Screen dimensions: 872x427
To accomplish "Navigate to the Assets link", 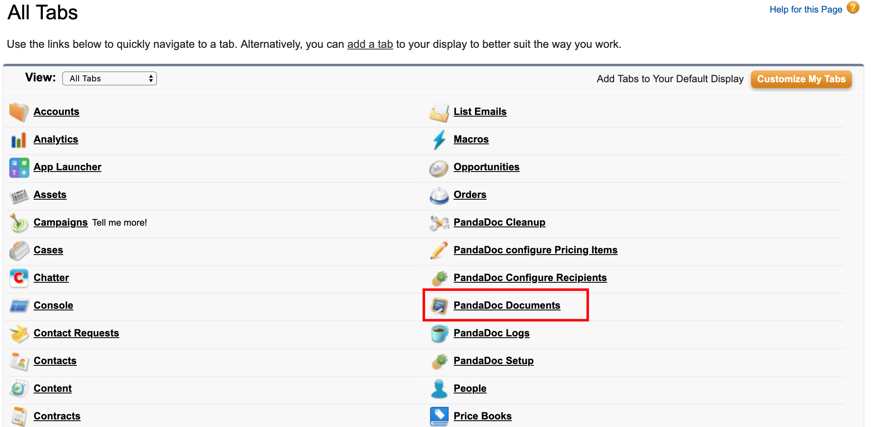I will (50, 195).
